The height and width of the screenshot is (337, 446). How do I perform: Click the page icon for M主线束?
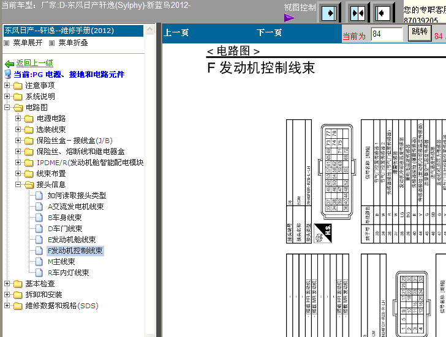point(39,262)
